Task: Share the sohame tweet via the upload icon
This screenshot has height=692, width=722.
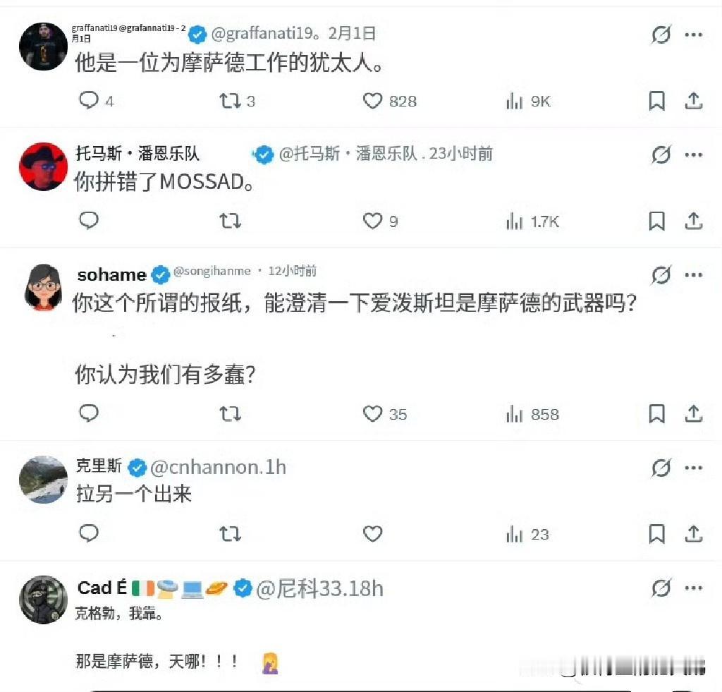Action: (x=694, y=414)
